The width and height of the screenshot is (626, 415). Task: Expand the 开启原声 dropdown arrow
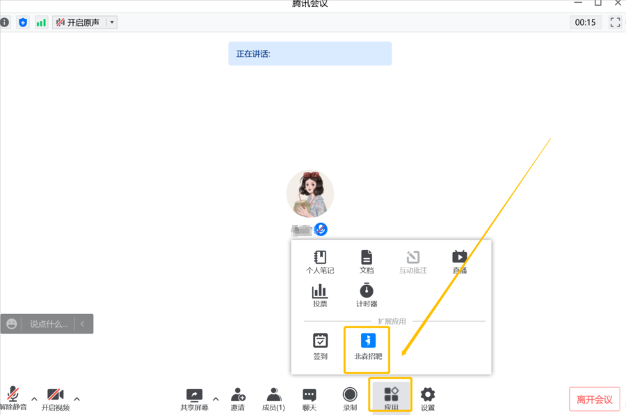point(112,22)
